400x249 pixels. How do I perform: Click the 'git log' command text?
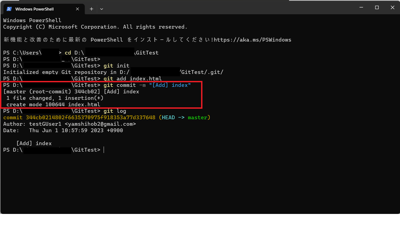tap(115, 111)
